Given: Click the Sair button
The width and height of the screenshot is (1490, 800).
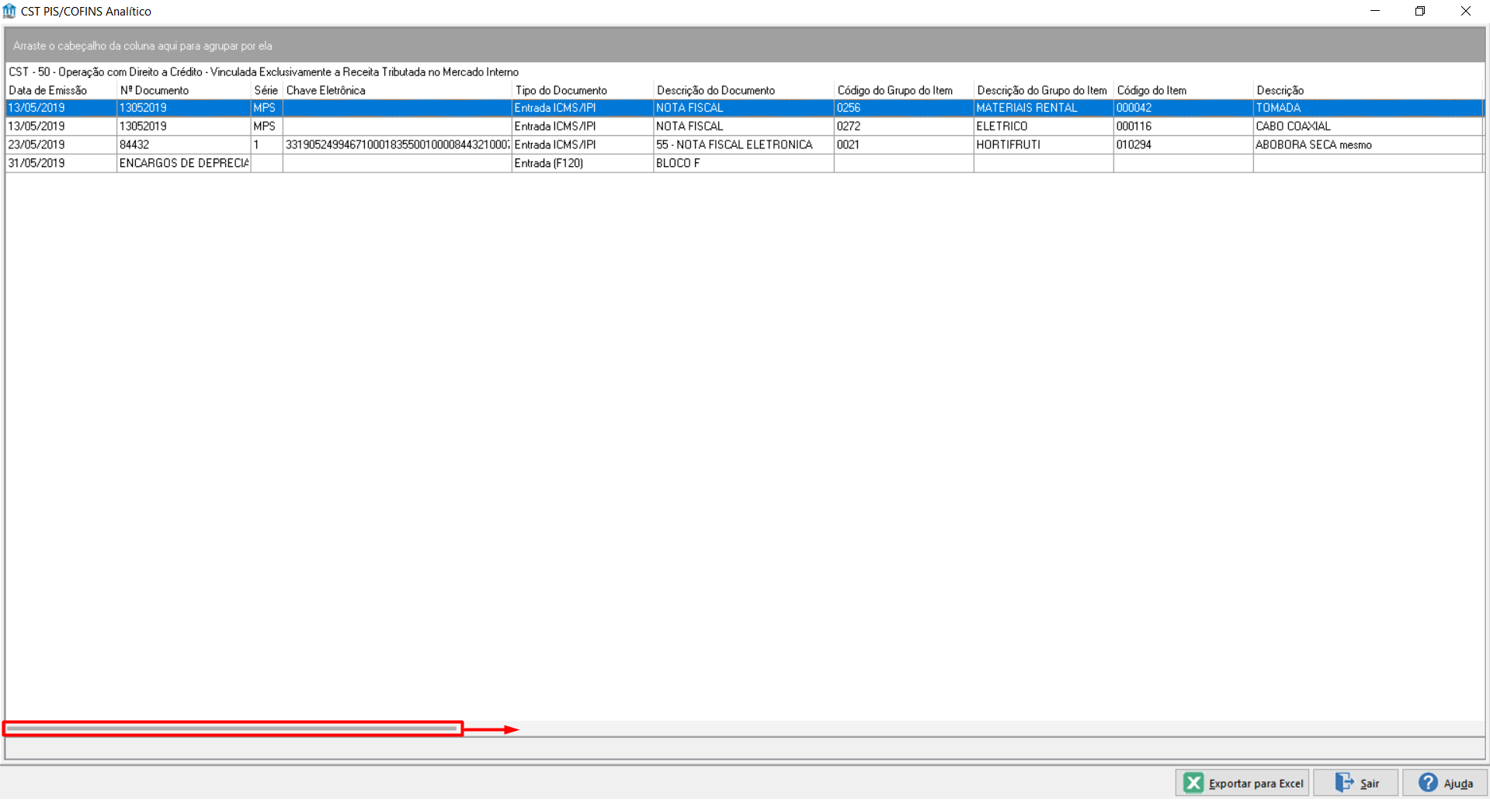Looking at the screenshot, I should pyautogui.click(x=1356, y=783).
